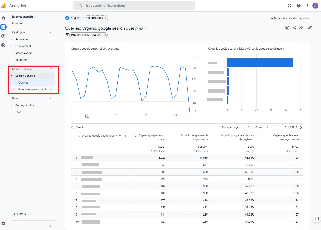Open the date range selector
Screen dimensions: 321x230
297,18
